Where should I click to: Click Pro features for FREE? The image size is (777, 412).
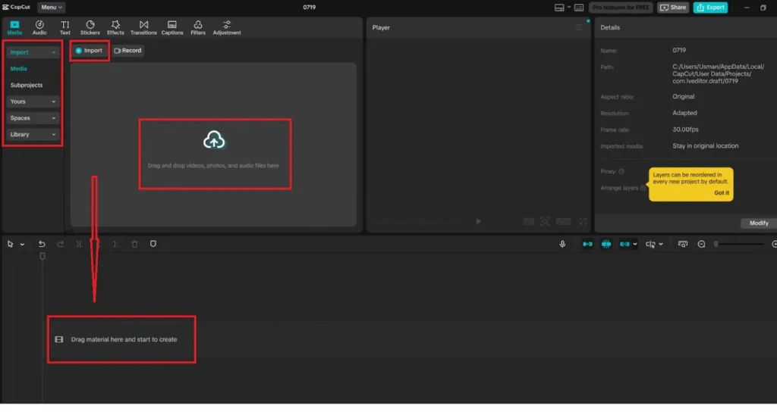point(621,8)
